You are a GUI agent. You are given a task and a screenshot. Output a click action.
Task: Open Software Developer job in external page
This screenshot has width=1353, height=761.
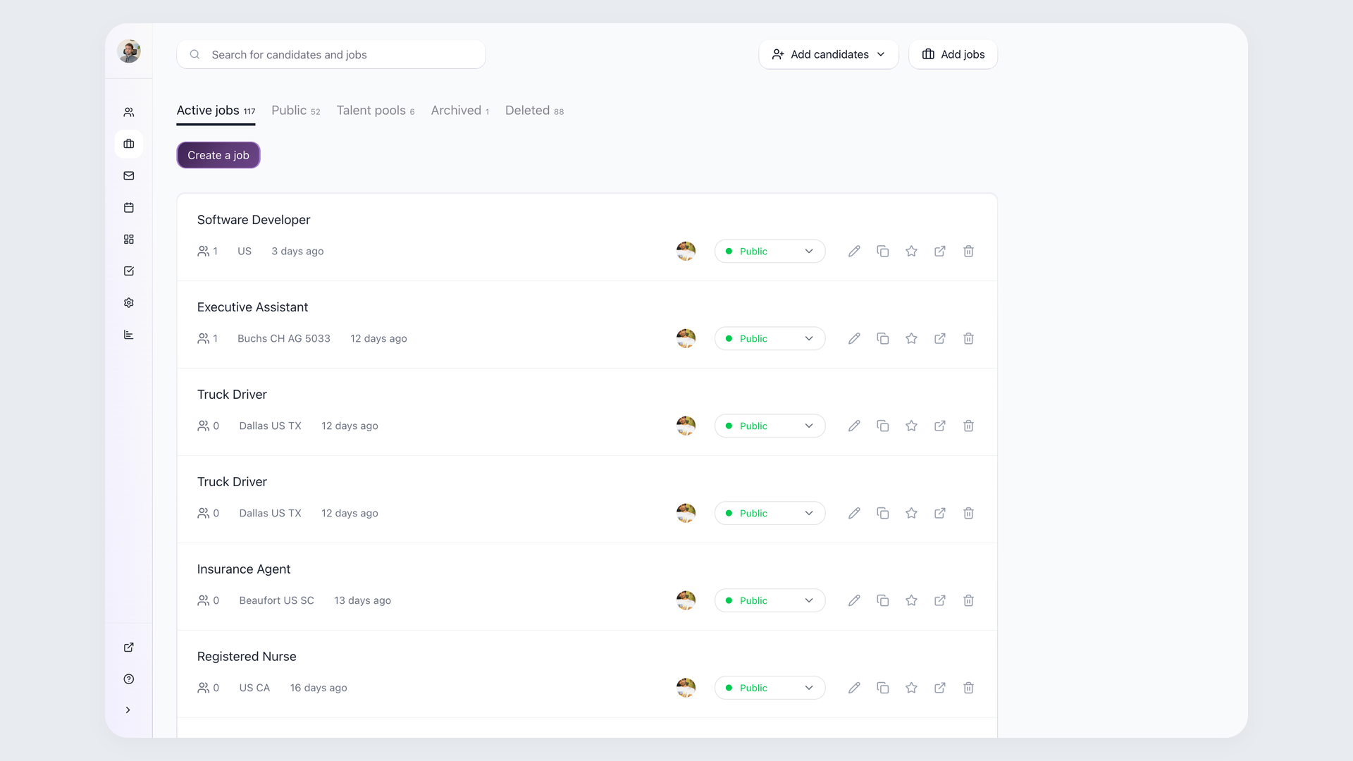940,251
